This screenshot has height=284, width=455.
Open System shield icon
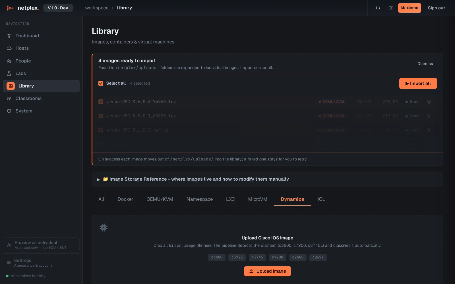pos(9,111)
